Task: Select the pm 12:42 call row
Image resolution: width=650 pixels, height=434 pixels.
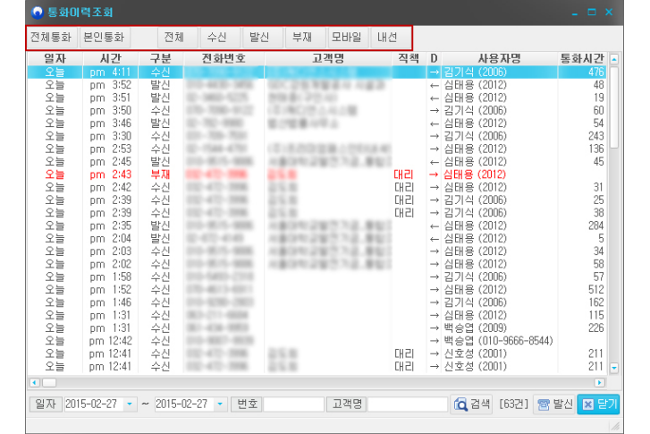Action: 317,341
